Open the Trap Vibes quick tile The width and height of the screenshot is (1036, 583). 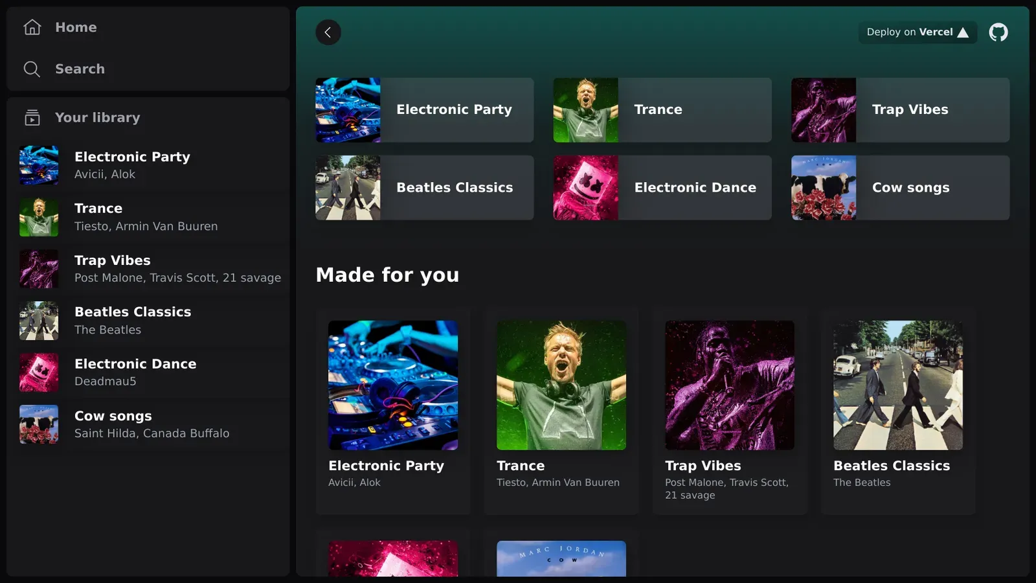(x=900, y=110)
